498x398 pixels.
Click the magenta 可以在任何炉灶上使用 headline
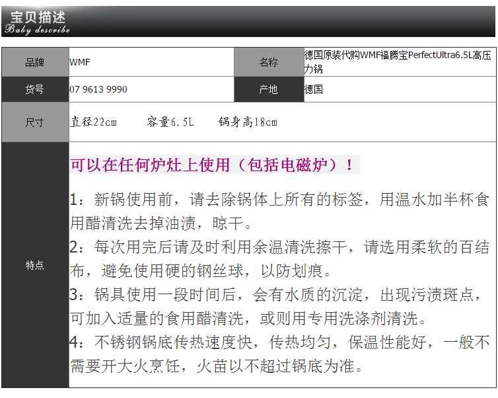[x=213, y=165]
